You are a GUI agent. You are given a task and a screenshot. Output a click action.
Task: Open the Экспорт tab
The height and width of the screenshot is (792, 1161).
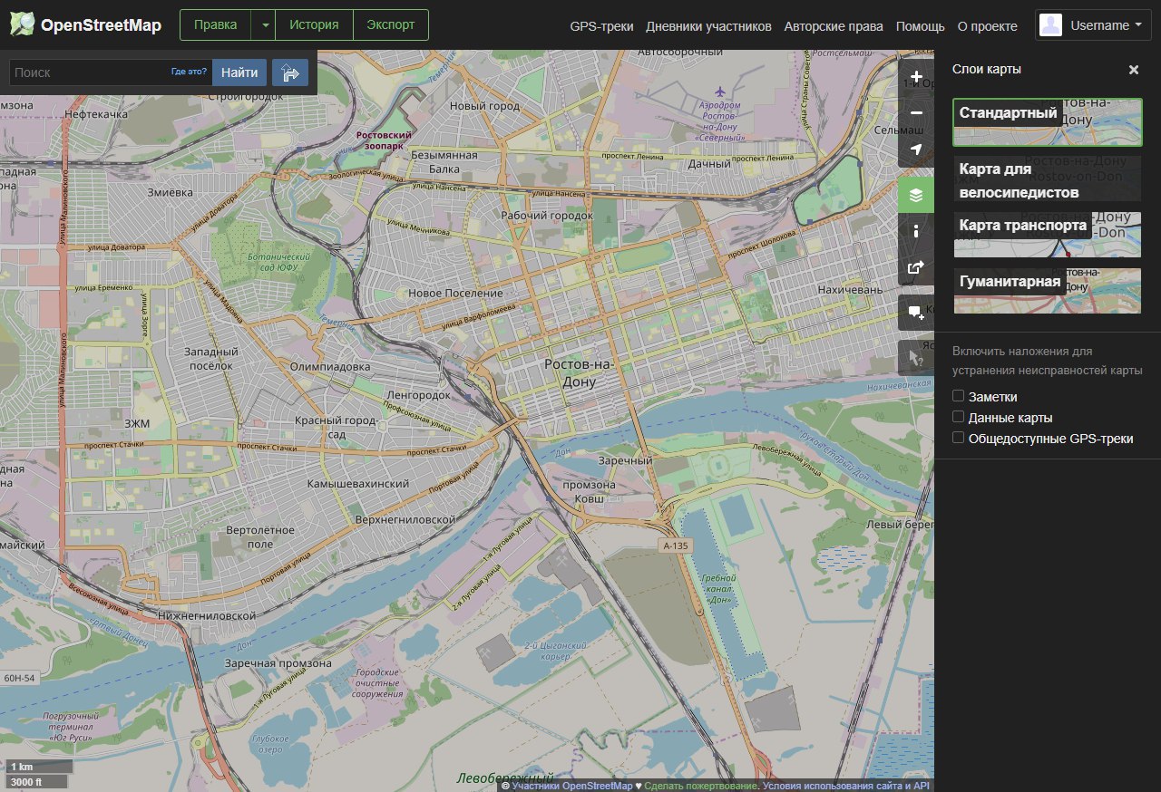(x=391, y=25)
